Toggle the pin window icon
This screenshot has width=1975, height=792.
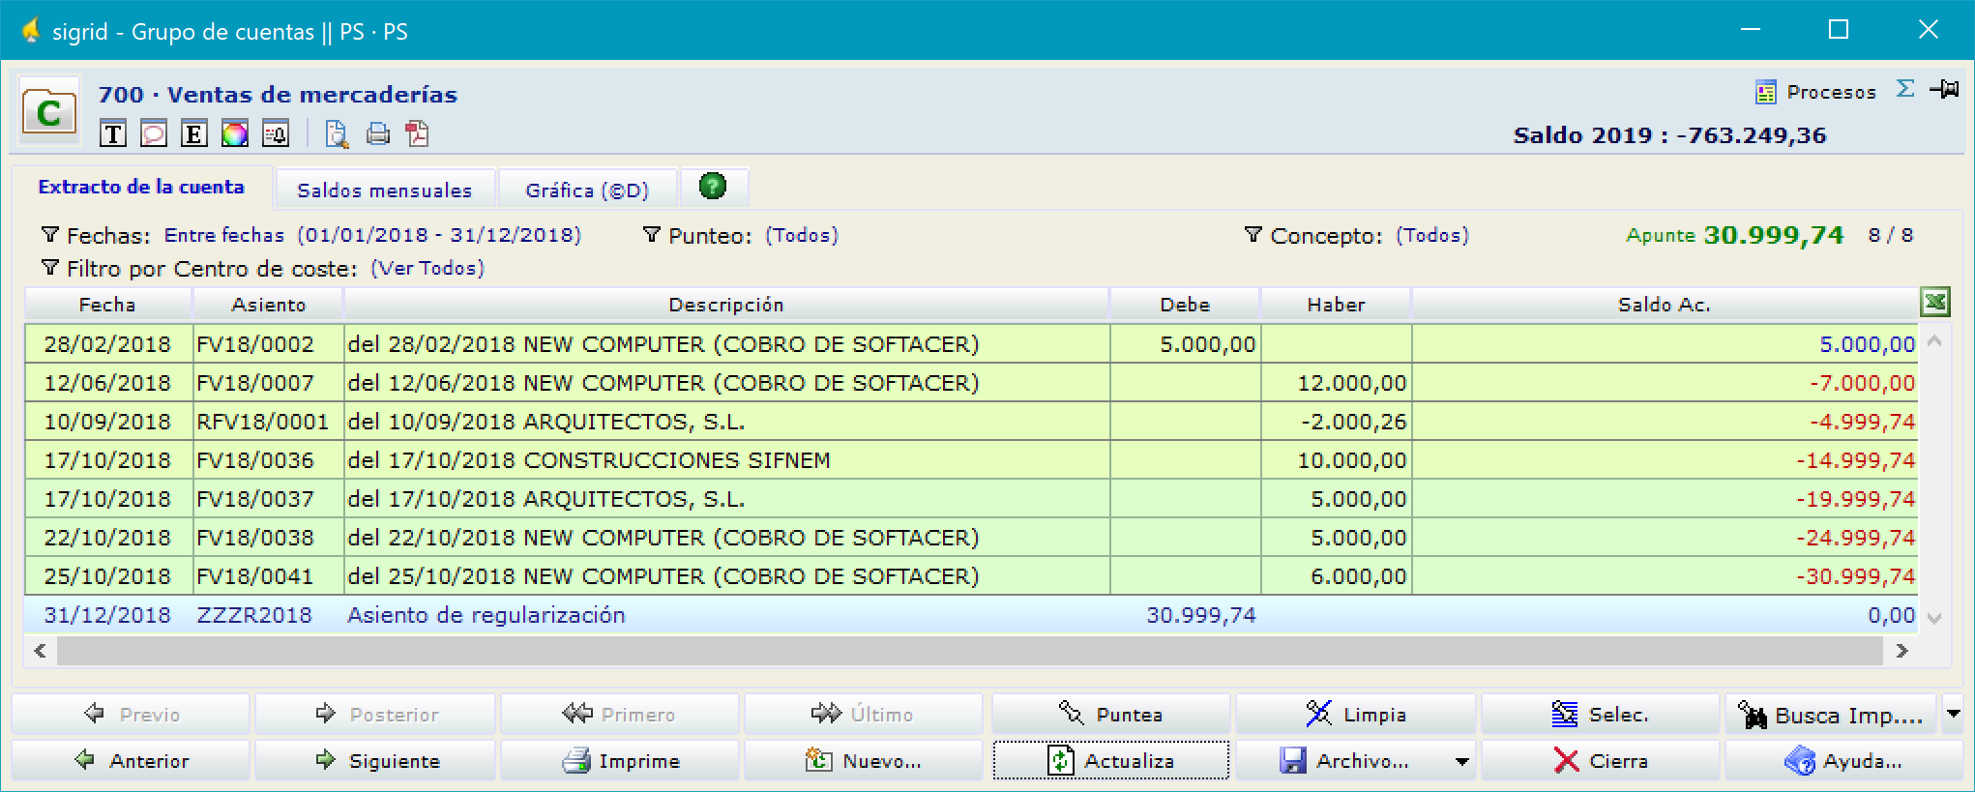click(1945, 89)
